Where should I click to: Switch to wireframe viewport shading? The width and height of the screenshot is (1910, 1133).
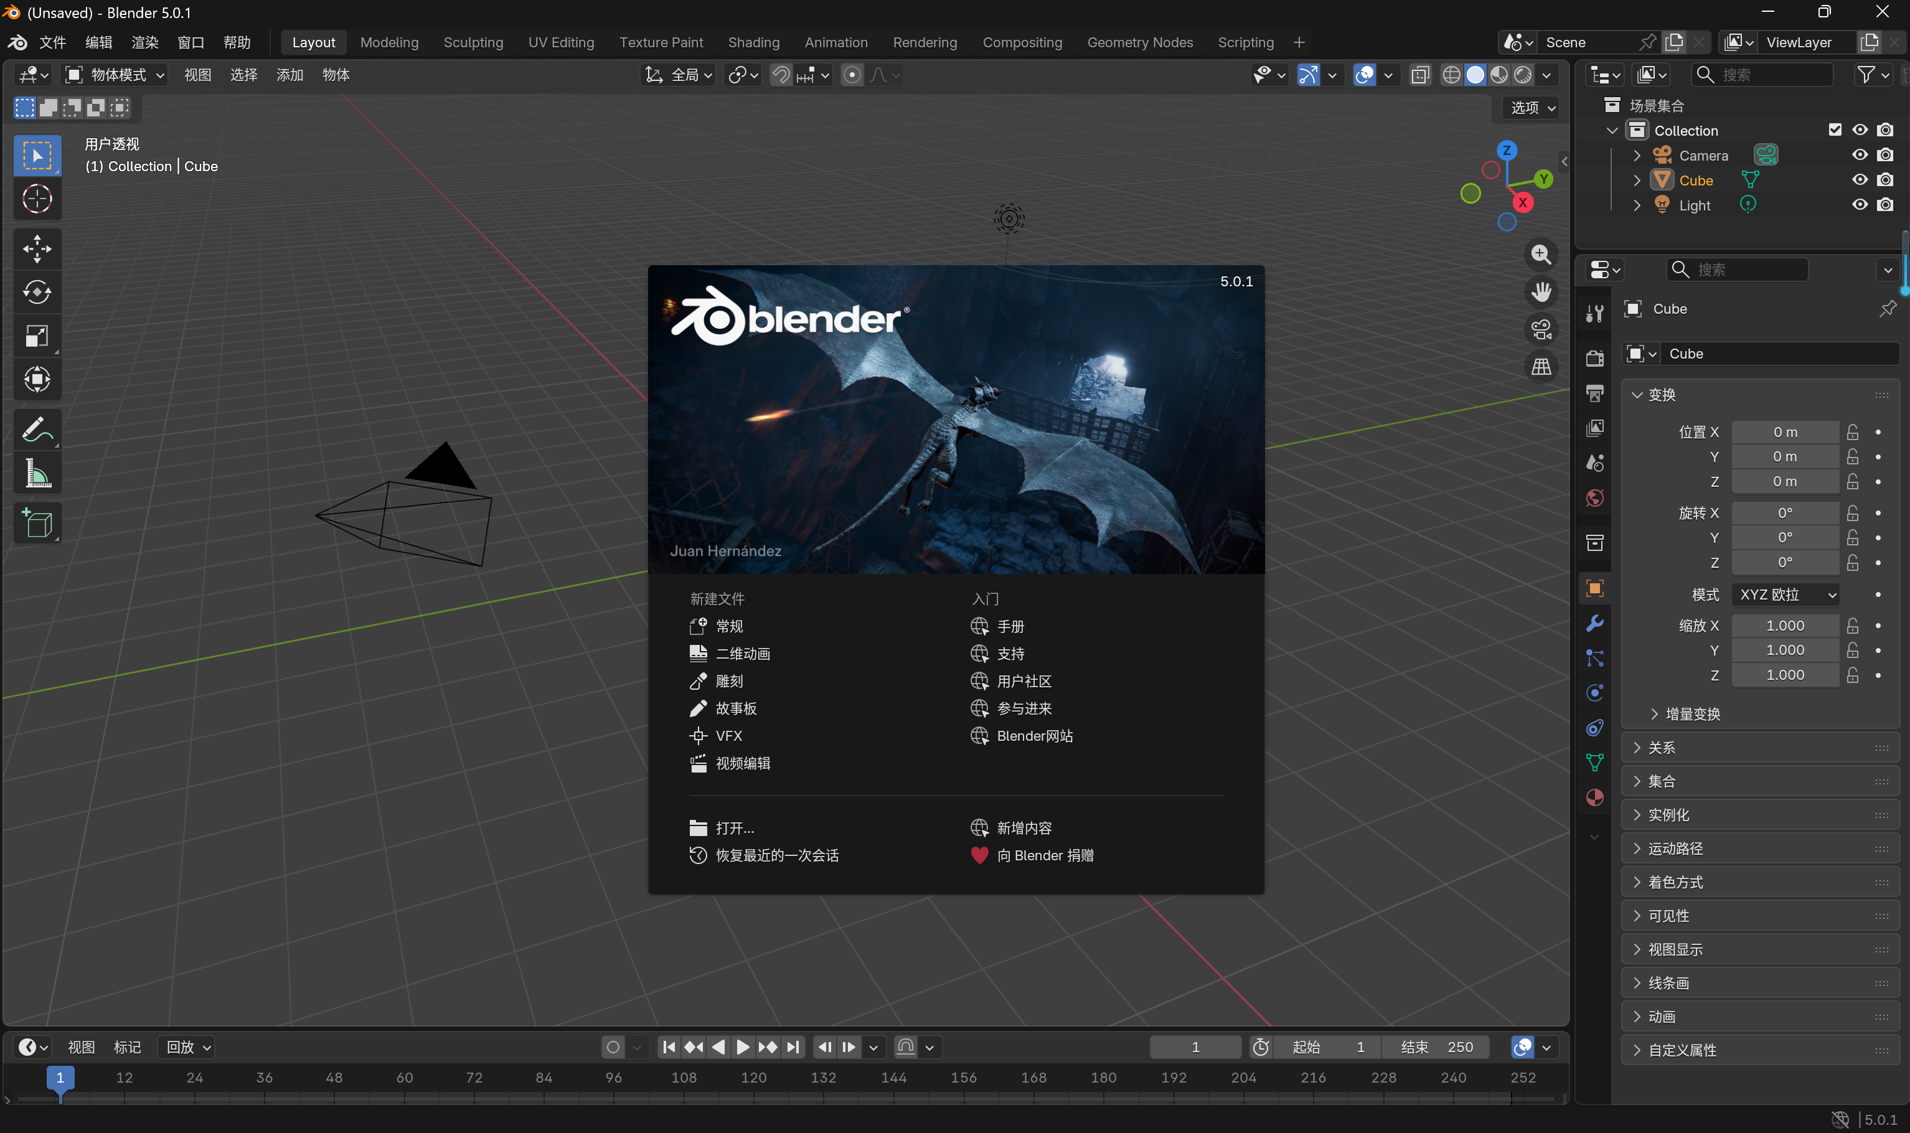click(1451, 75)
